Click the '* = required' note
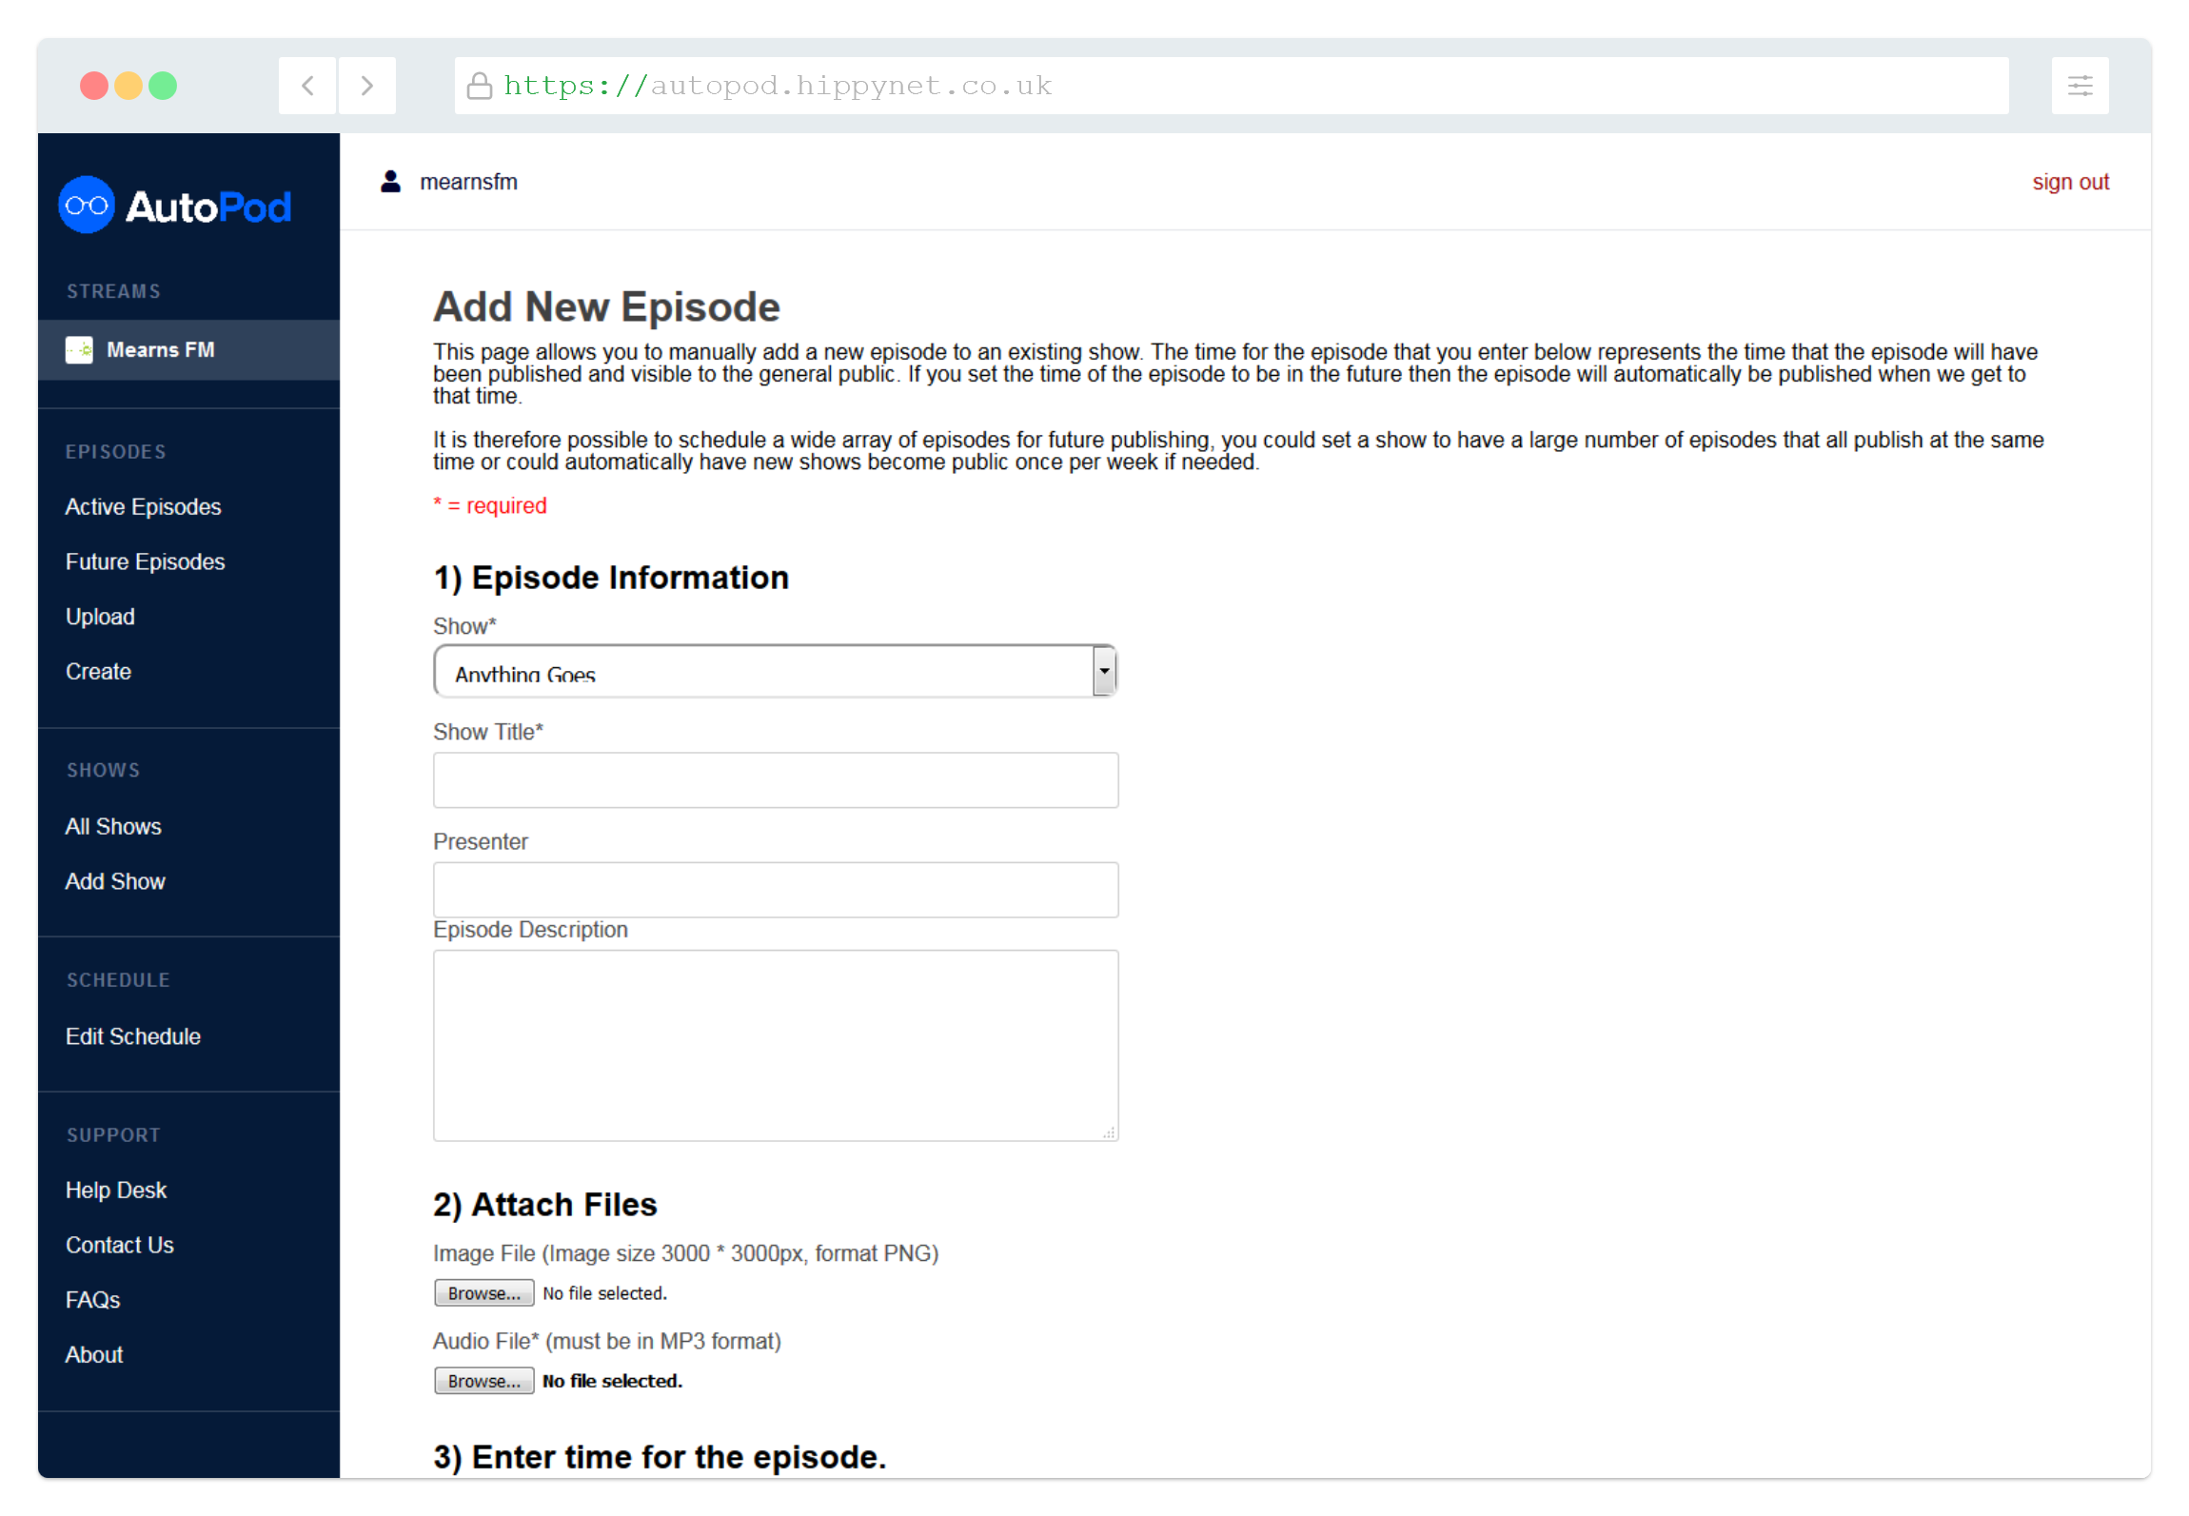2189x1516 pixels. [490, 505]
